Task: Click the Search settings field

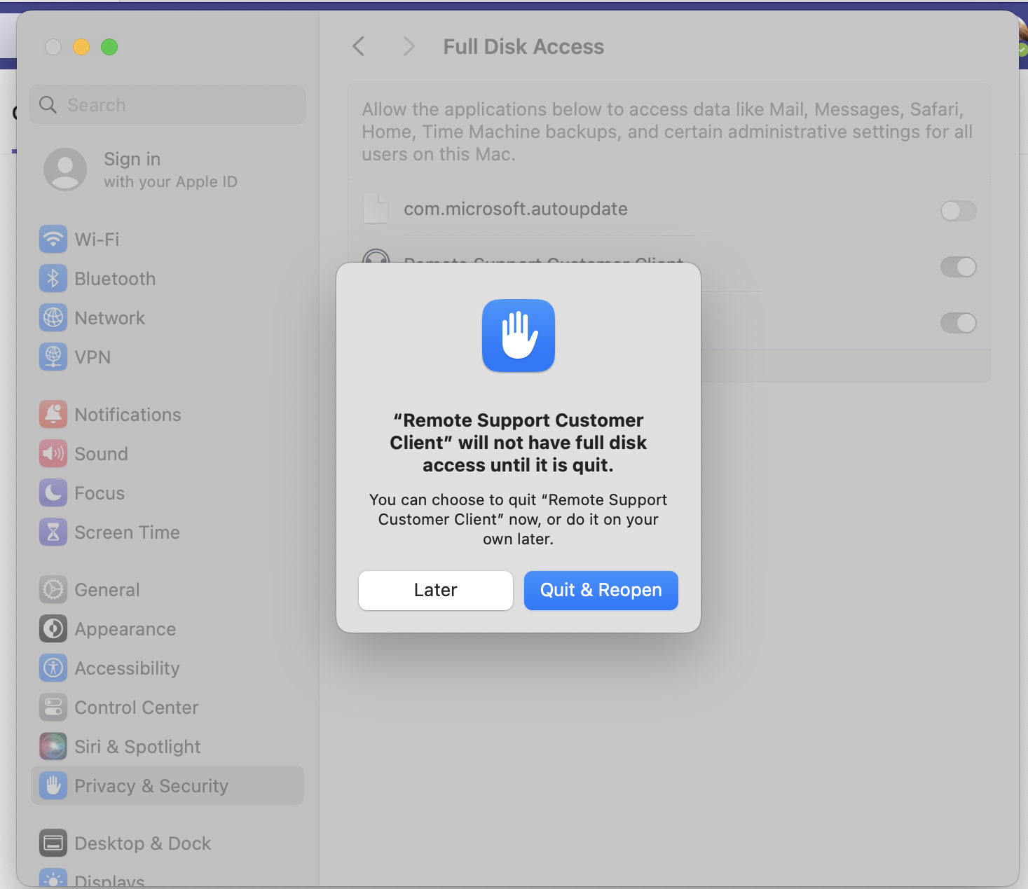Action: (167, 105)
